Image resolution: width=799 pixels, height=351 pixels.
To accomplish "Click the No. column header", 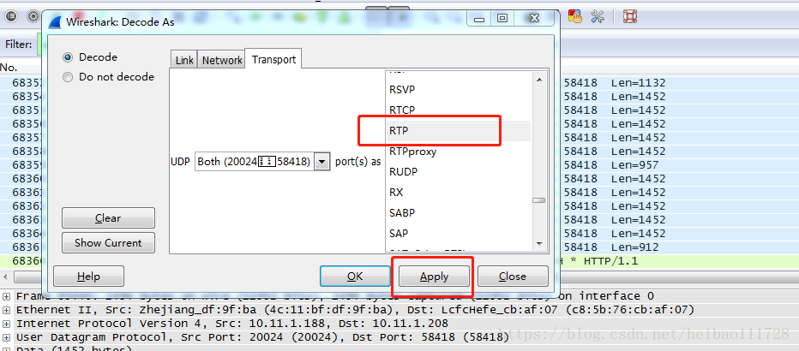I will tap(9, 67).
